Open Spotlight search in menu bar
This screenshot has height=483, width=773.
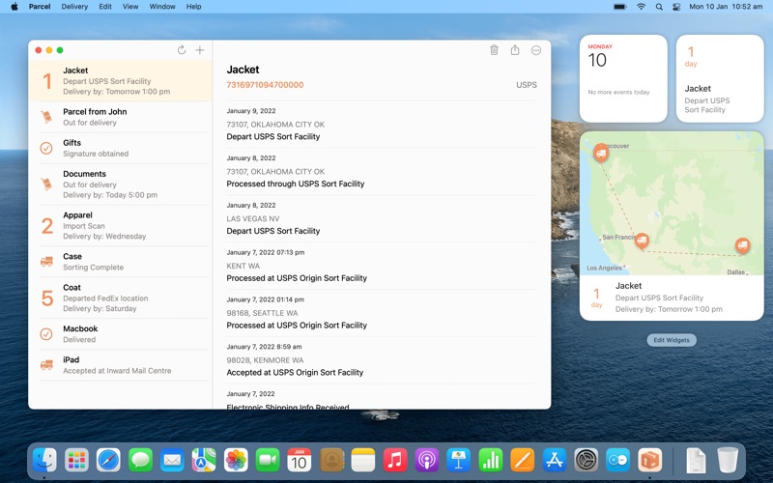(x=659, y=7)
